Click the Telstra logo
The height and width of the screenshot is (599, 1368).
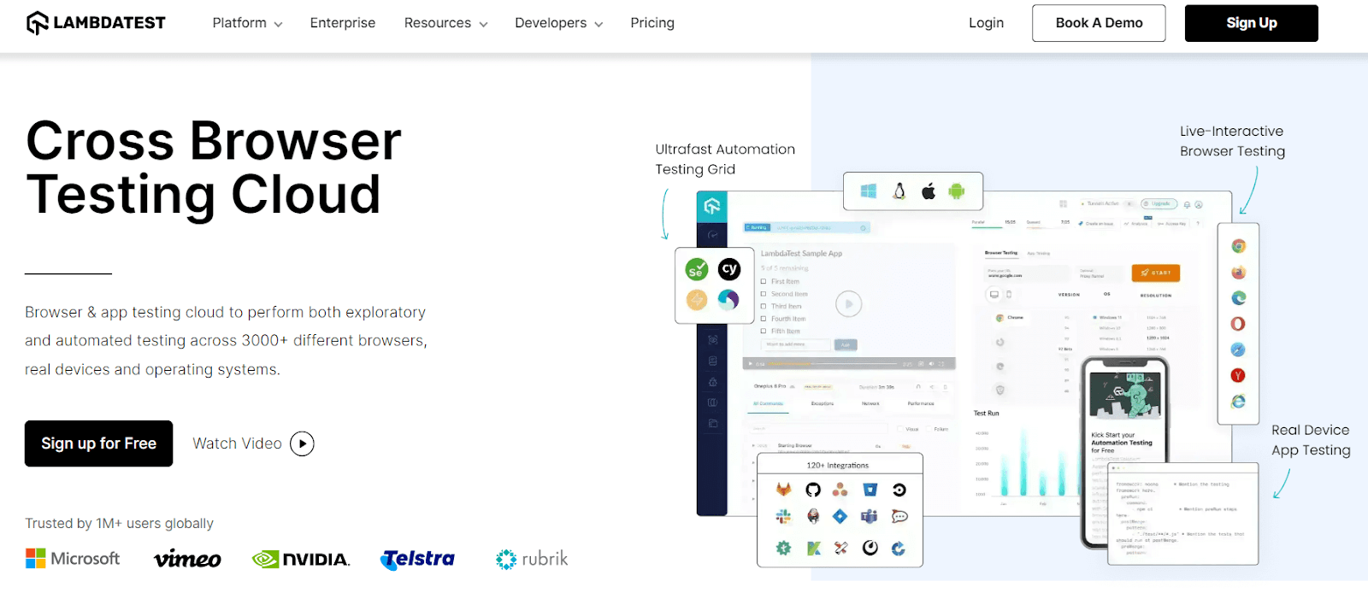pyautogui.click(x=417, y=559)
